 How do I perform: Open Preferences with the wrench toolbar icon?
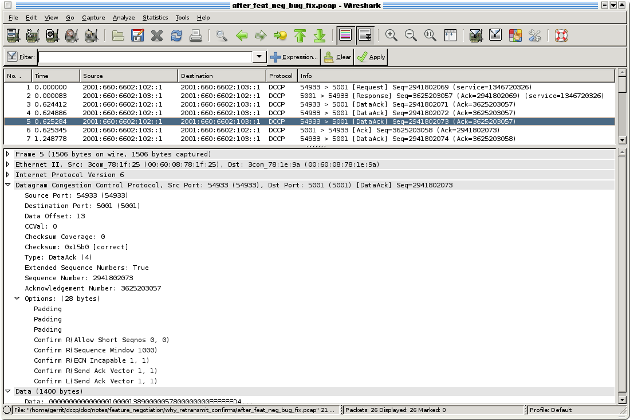534,35
